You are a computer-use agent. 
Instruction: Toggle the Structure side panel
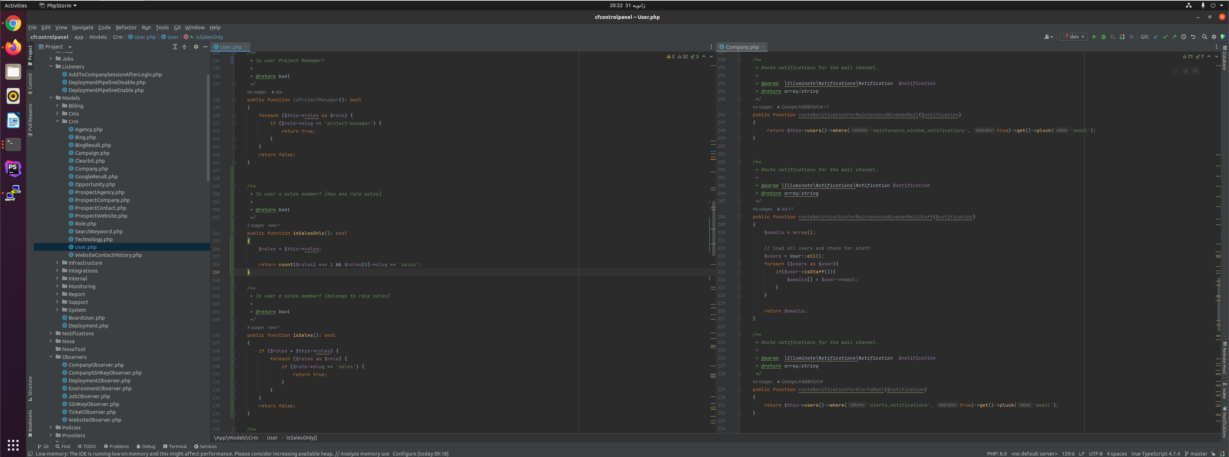(x=30, y=389)
